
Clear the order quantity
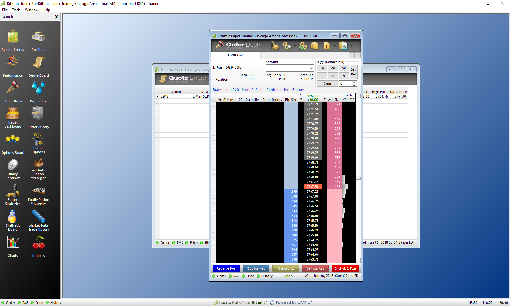pyautogui.click(x=328, y=83)
